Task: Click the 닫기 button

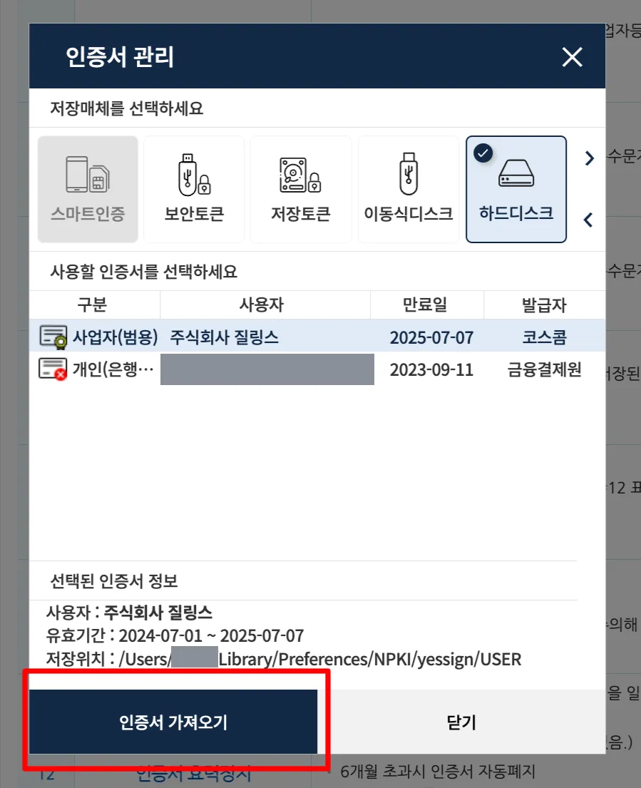Action: (x=461, y=722)
